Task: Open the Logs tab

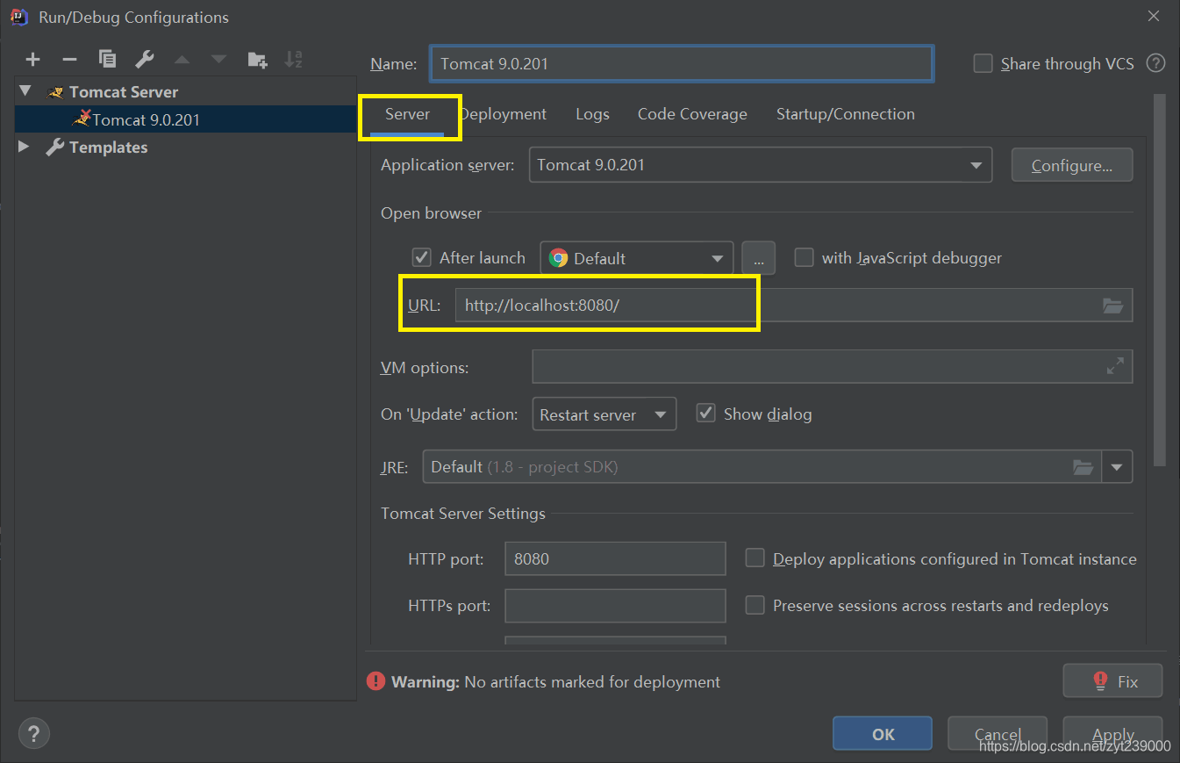Action: tap(592, 114)
